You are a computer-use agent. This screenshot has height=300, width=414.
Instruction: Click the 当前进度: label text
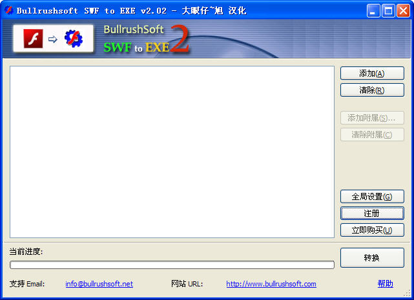26,252
